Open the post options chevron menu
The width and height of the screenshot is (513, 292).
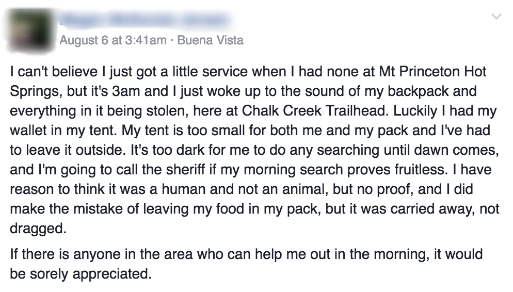pos(496,18)
